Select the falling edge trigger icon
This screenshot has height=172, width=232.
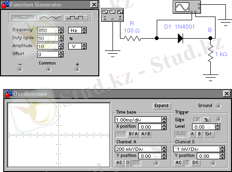pos(207,120)
